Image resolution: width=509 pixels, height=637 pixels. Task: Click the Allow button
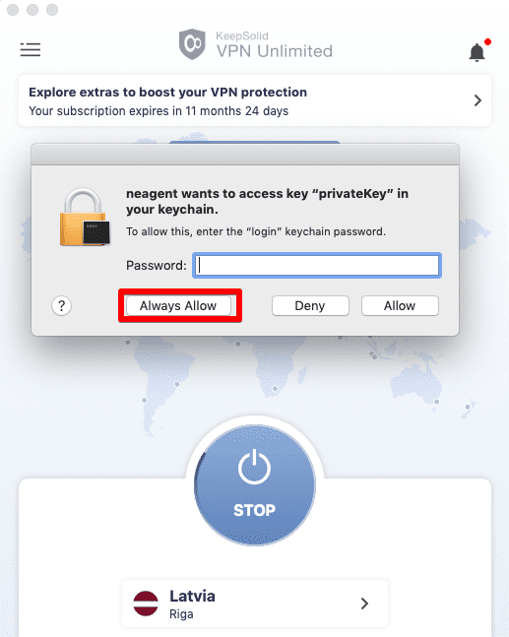point(400,305)
